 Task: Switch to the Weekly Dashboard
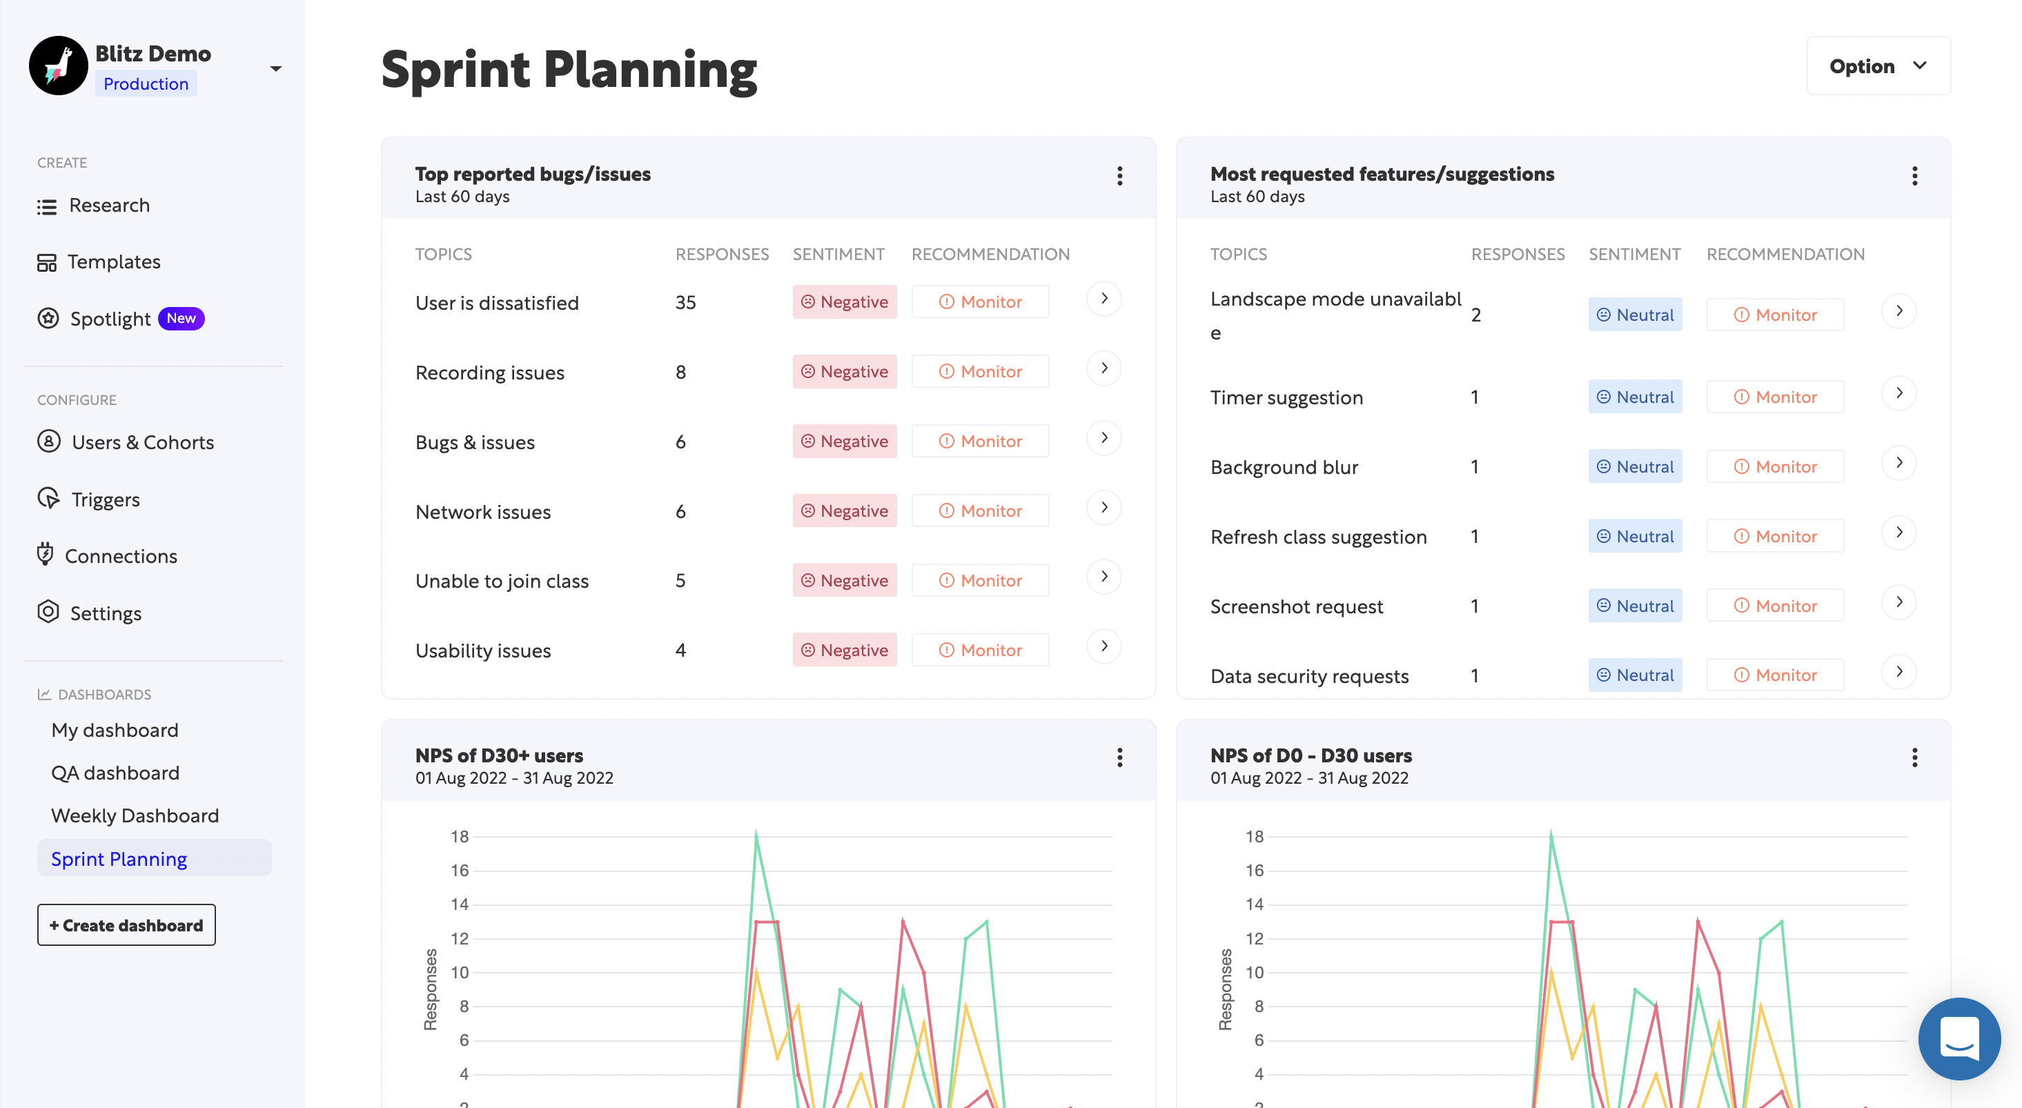pos(135,815)
